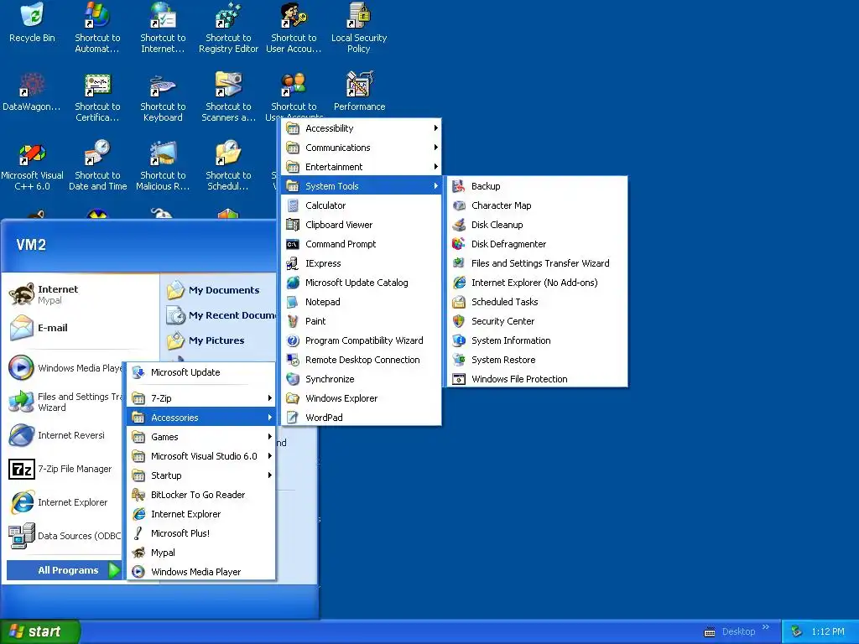Open BitLocker To Go Reader
Screen dimensions: 859x644
point(201,495)
